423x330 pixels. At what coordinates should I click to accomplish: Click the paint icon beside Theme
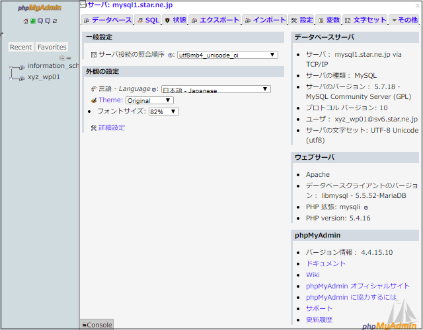(x=94, y=100)
